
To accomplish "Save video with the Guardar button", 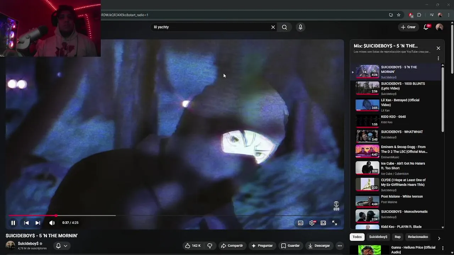I will pyautogui.click(x=290, y=246).
